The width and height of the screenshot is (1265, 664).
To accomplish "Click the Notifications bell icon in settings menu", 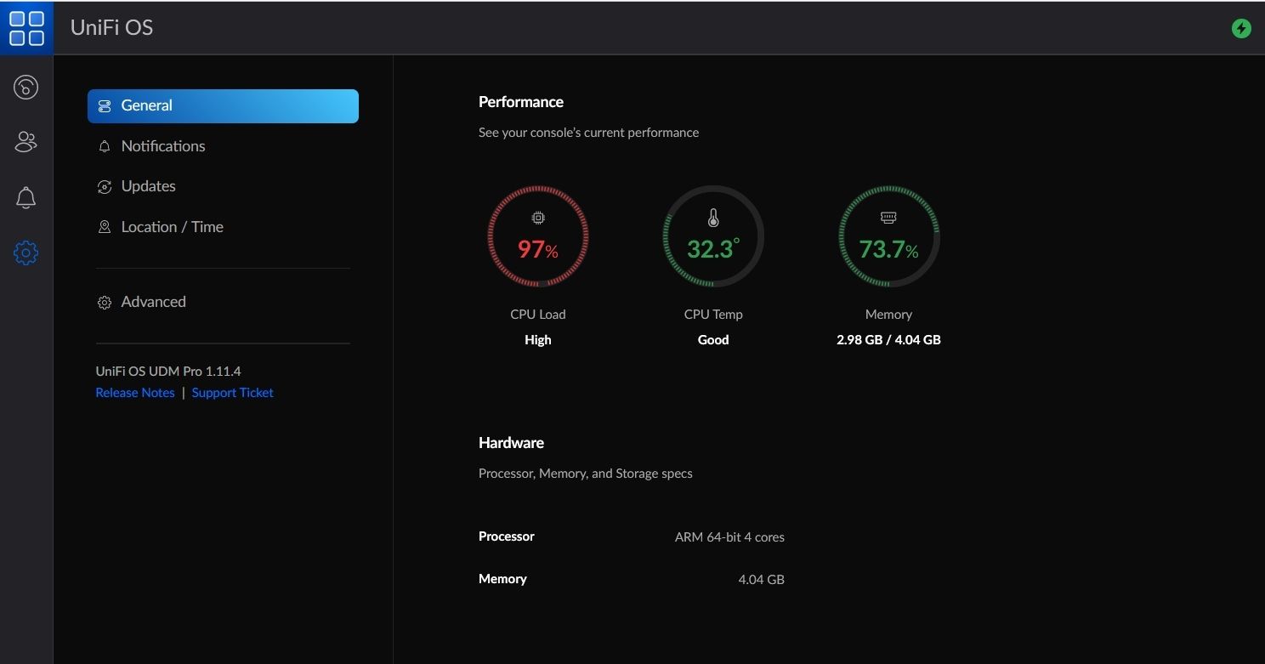I will tap(105, 146).
